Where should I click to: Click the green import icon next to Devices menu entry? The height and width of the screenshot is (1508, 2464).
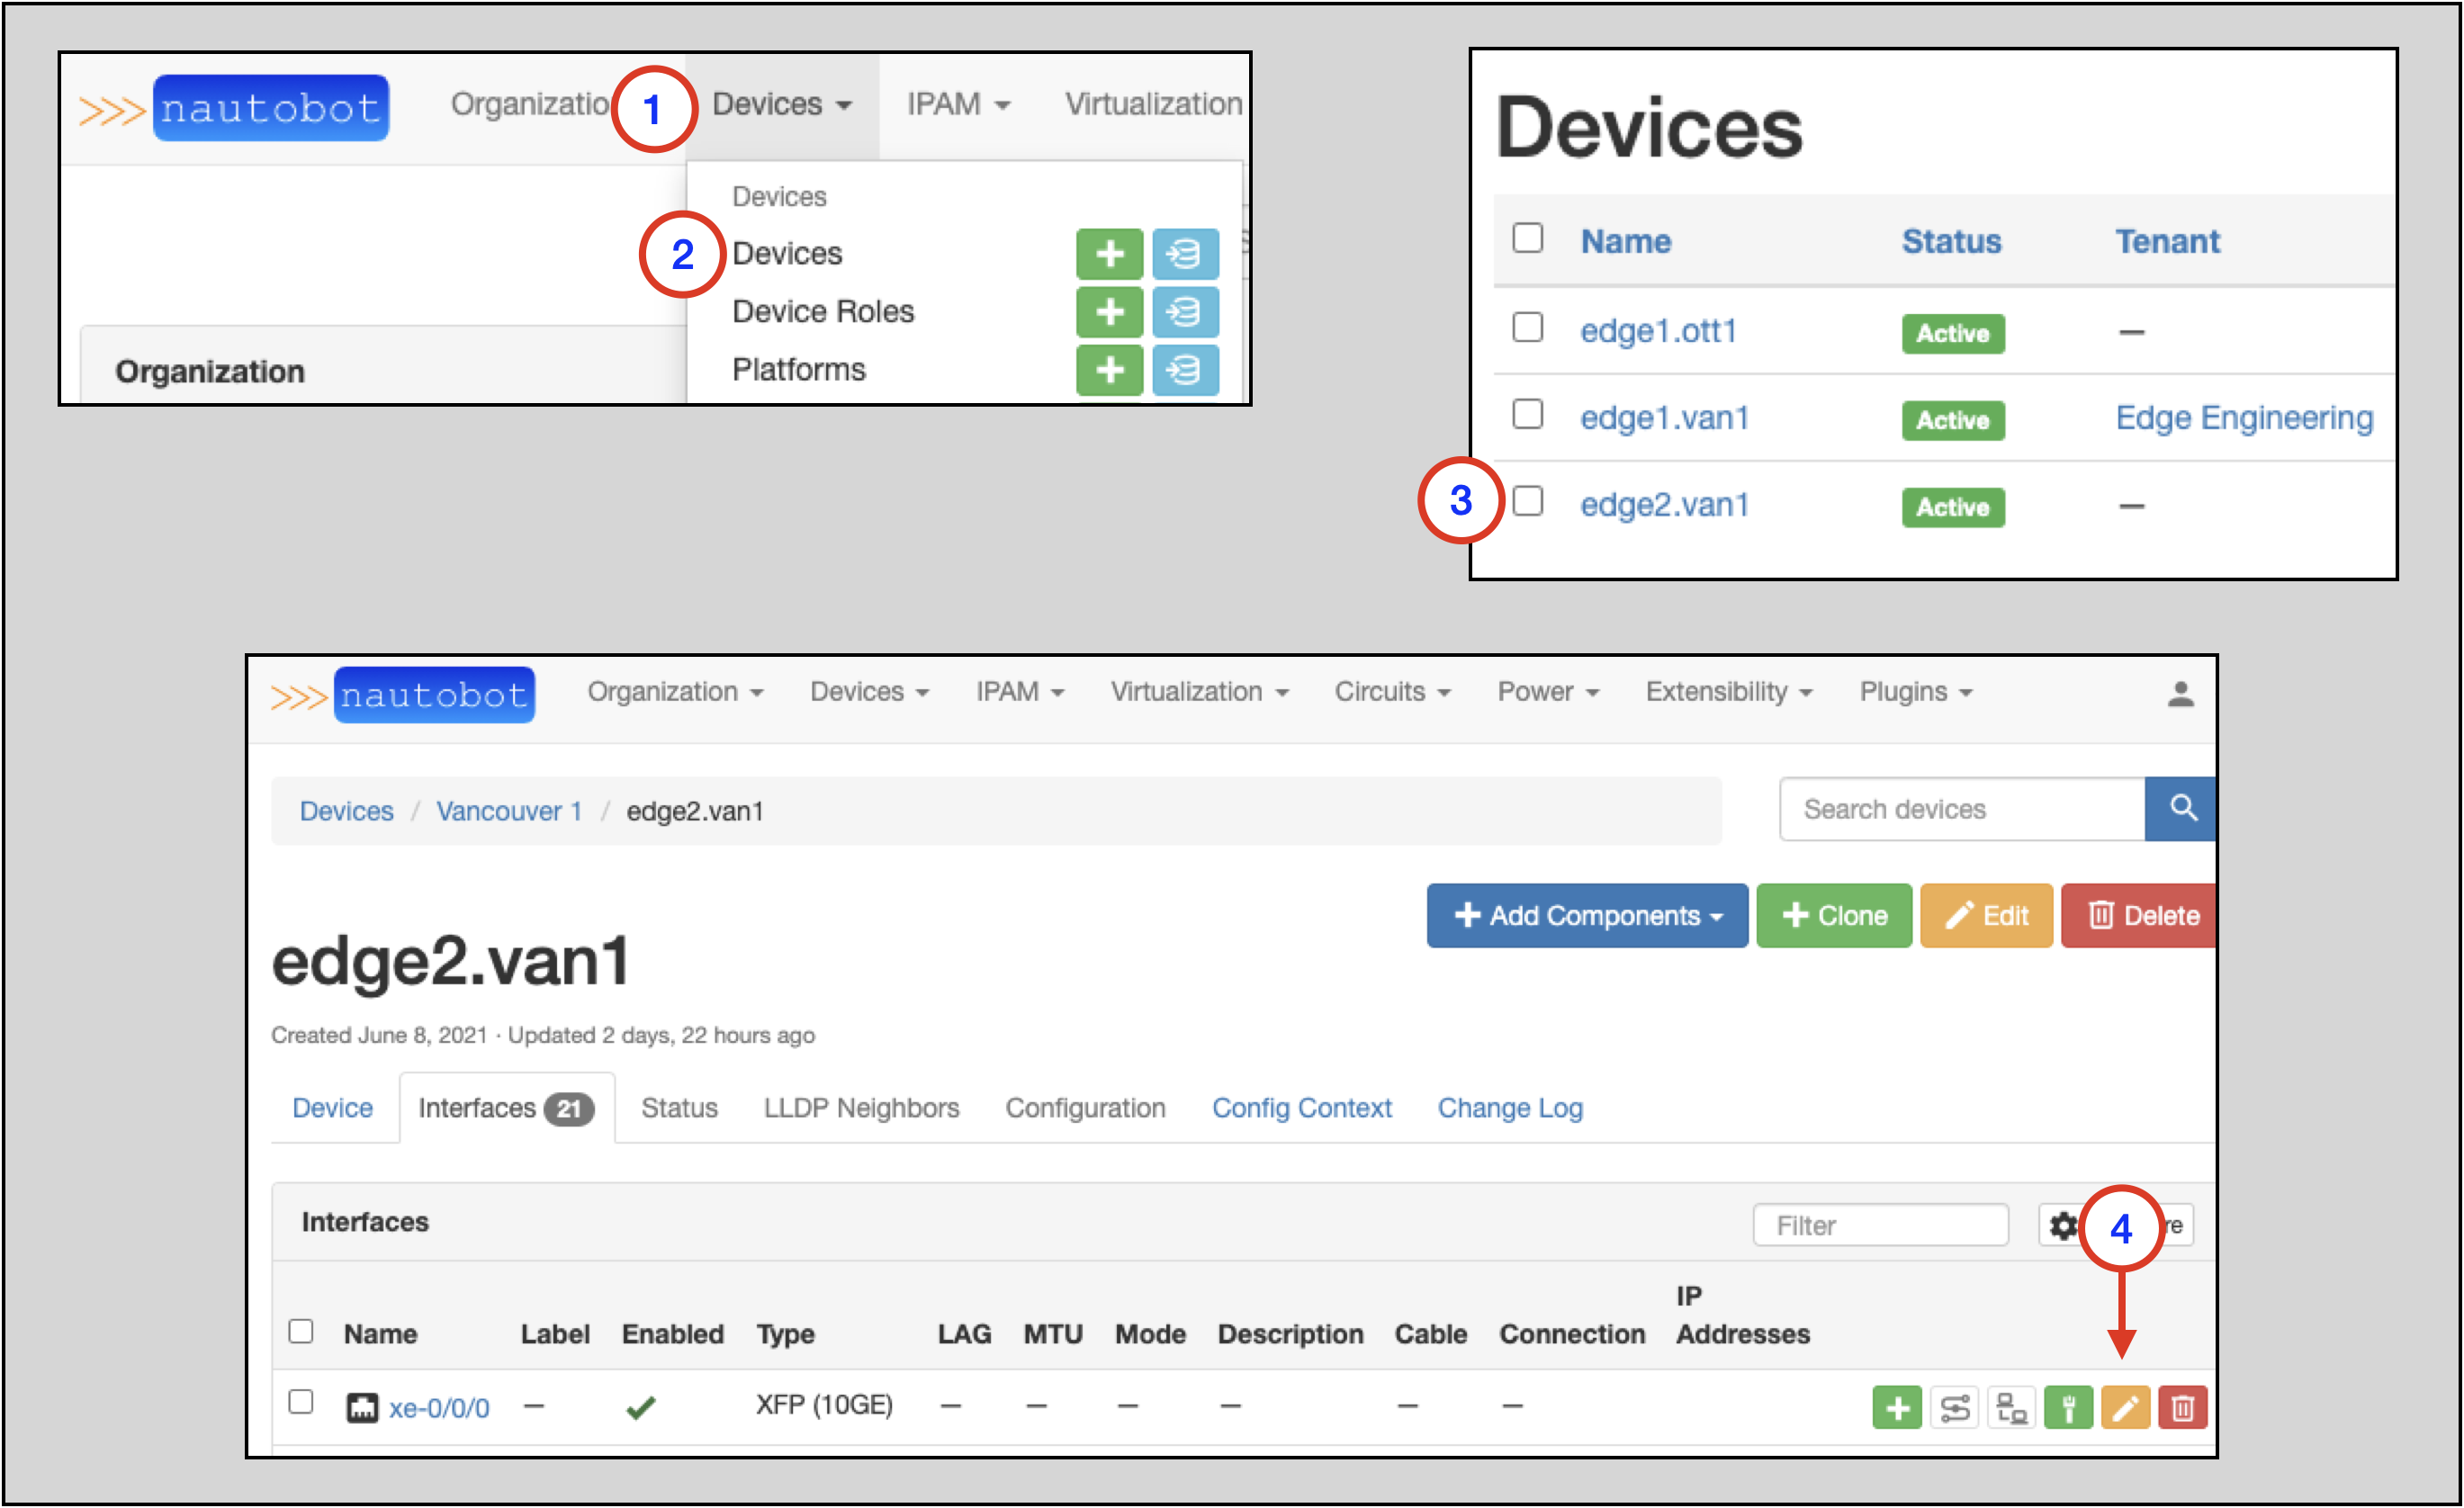point(1185,254)
